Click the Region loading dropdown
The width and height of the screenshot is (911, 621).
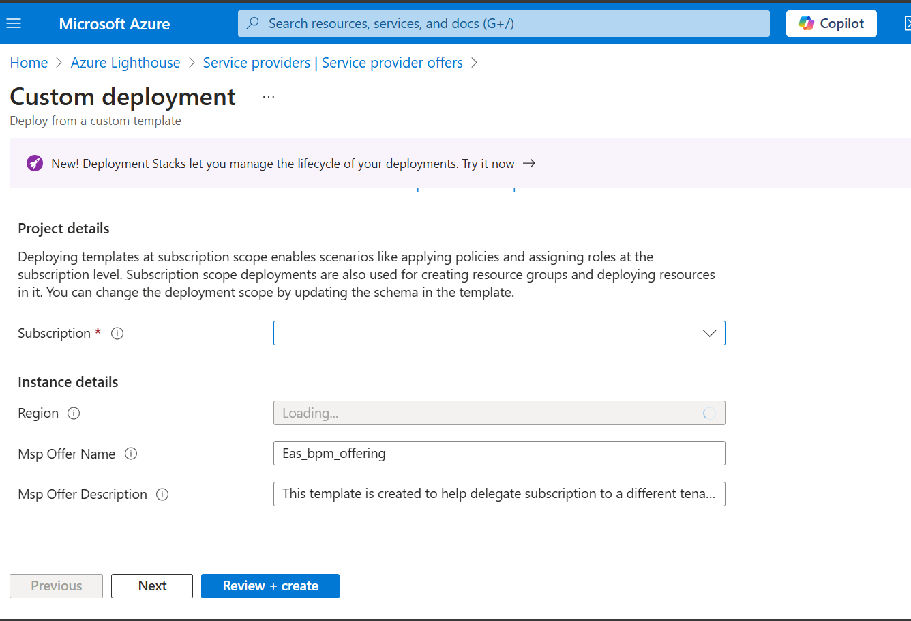pos(499,413)
